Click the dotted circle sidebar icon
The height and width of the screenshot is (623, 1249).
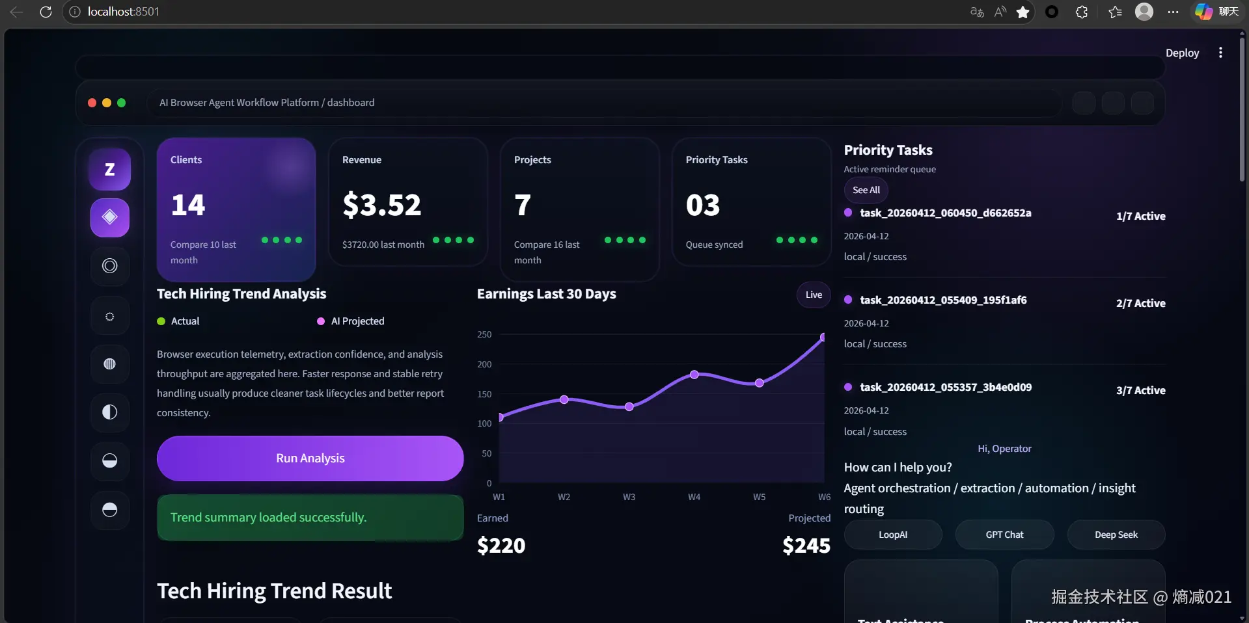tap(109, 315)
